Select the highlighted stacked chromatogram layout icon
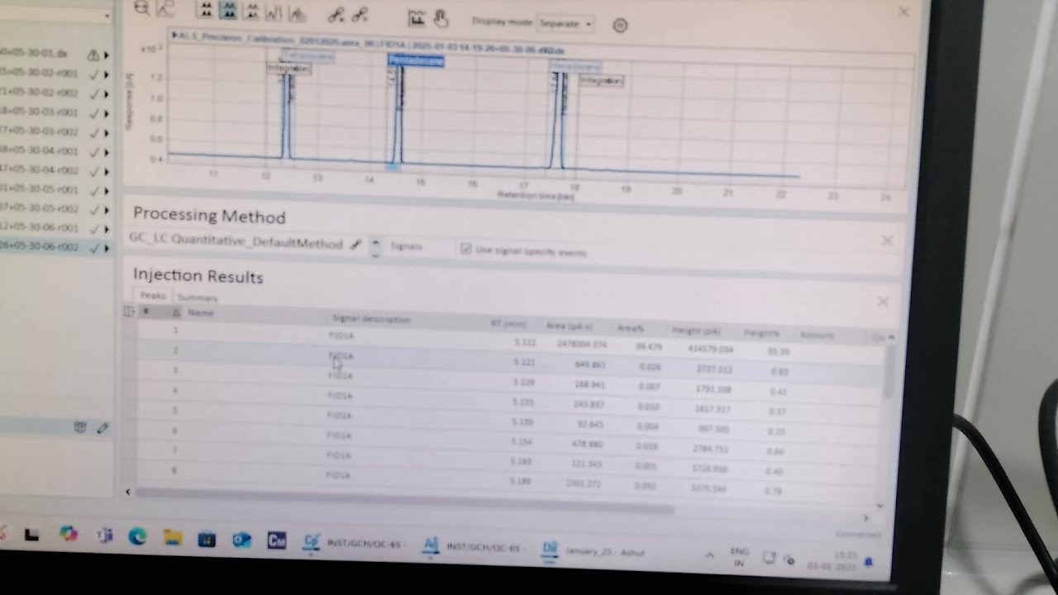Screen dimensions: 1058x595 click(229, 10)
